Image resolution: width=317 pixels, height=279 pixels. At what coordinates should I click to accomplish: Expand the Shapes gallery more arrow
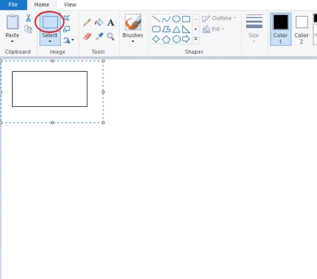click(x=196, y=39)
